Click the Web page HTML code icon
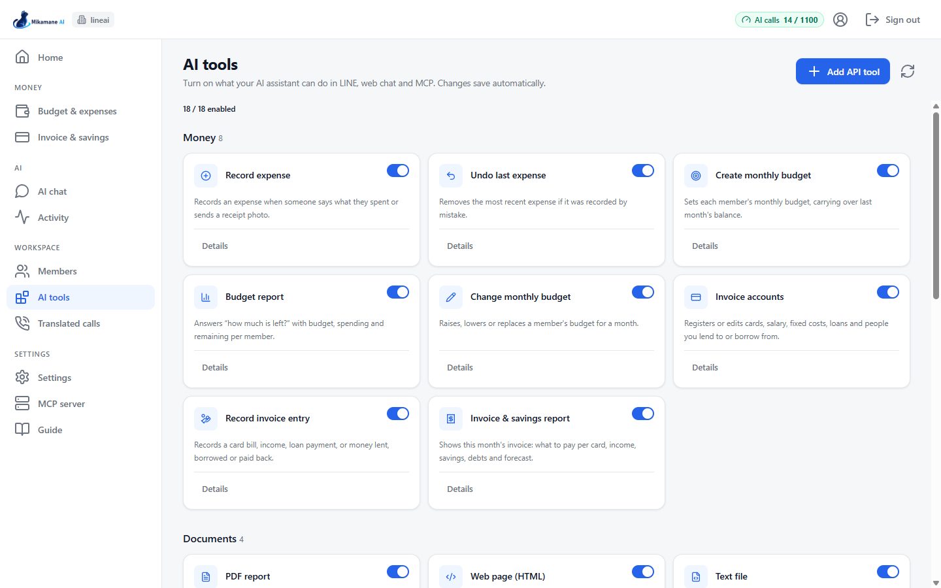Screen dimensions: 941x588 point(451,577)
